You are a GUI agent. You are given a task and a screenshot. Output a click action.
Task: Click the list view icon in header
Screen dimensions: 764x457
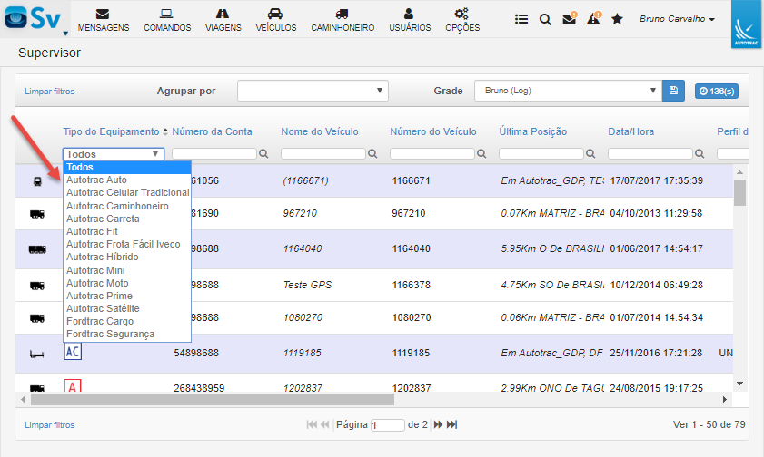[521, 19]
